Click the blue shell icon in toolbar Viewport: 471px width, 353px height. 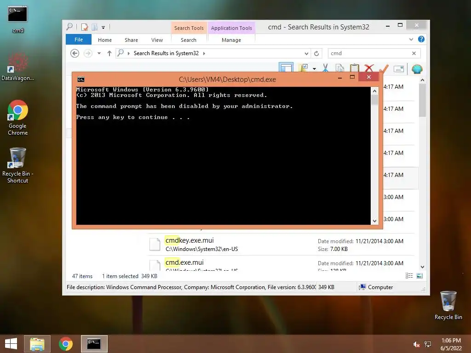417,69
